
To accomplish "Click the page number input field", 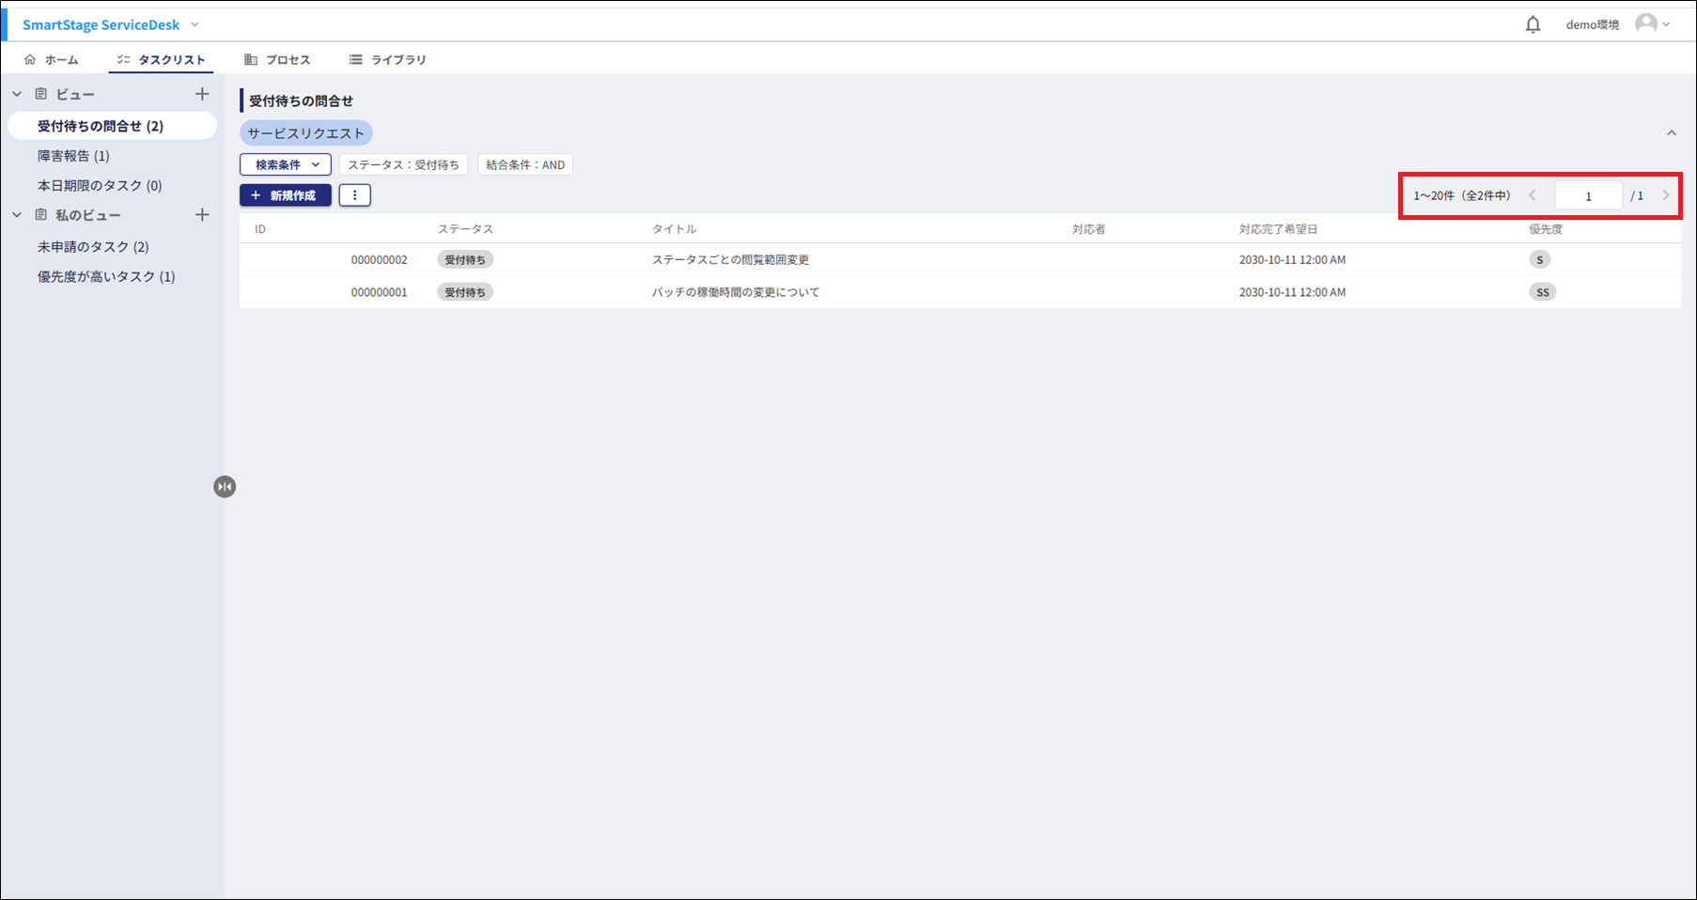I will [x=1588, y=195].
